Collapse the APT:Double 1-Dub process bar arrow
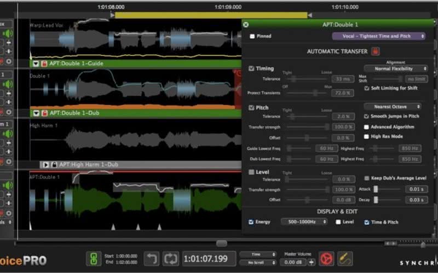 36,113
